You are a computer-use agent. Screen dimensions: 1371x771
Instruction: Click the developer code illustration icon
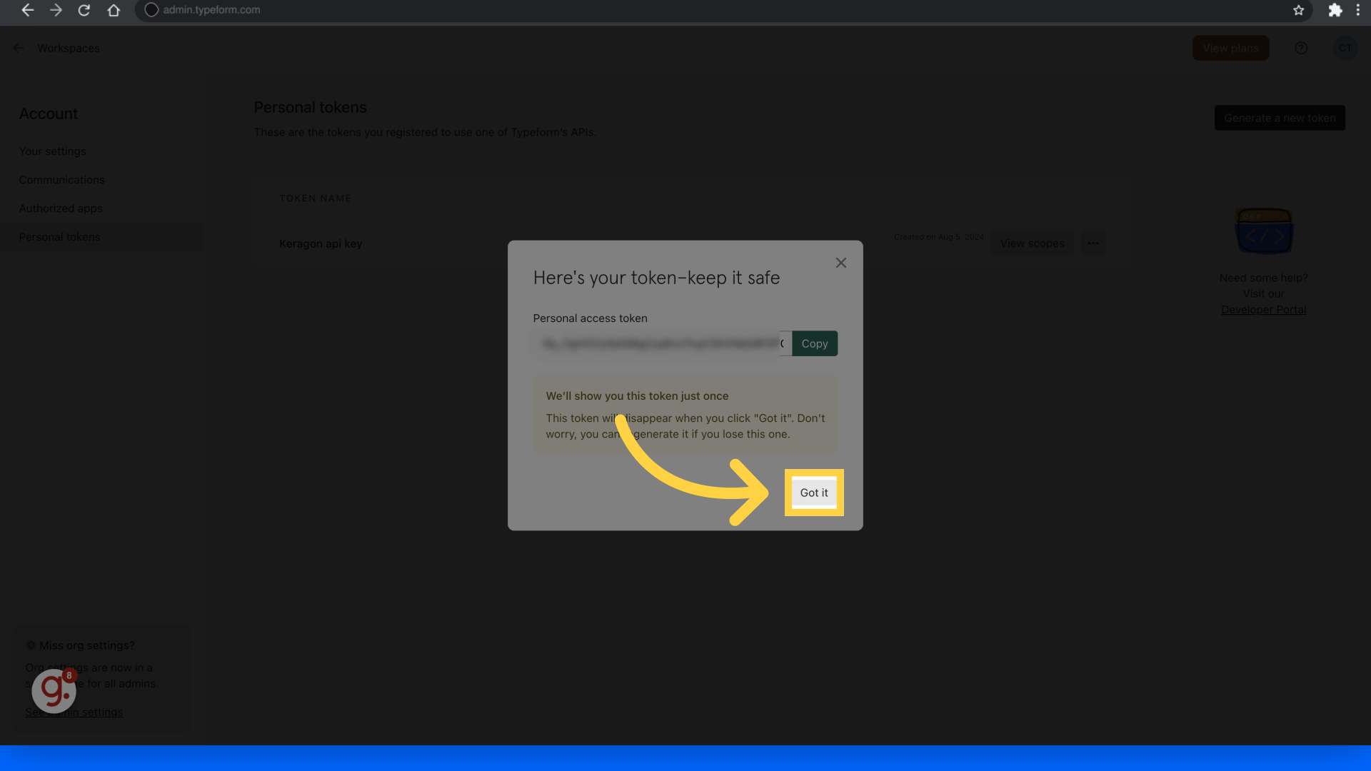click(x=1263, y=231)
